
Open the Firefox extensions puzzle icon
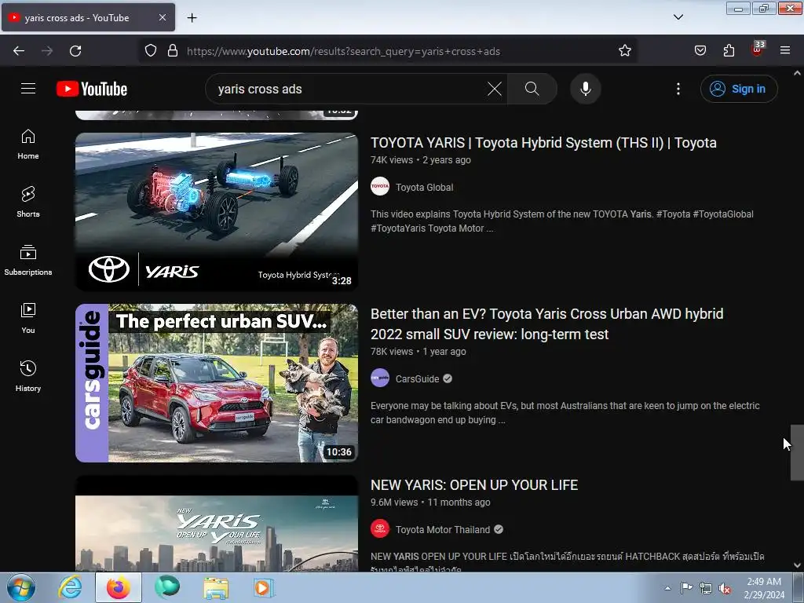(729, 51)
